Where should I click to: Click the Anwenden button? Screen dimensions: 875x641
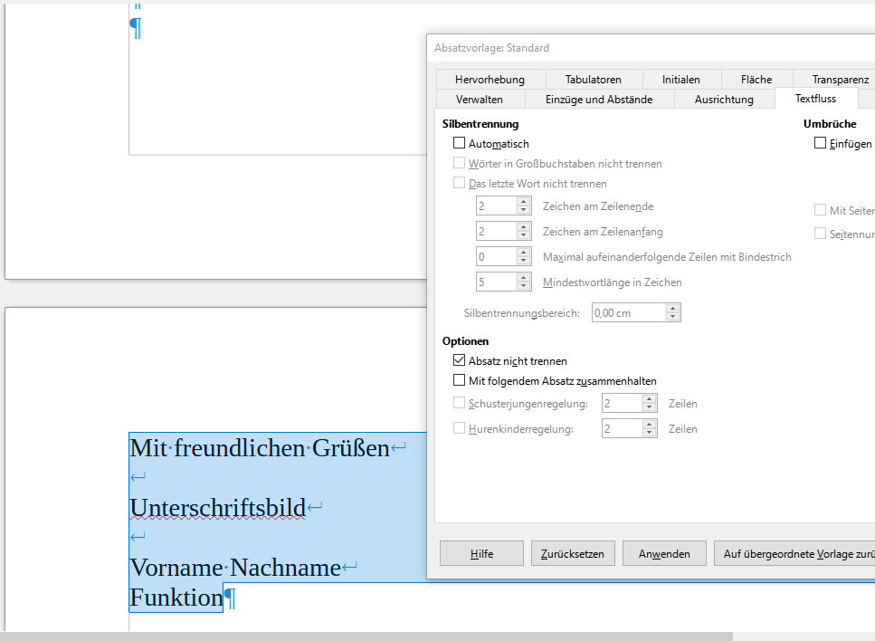point(664,554)
